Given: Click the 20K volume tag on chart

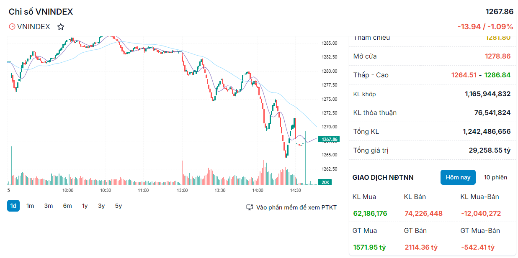Looking at the screenshot, I should coord(325,182).
